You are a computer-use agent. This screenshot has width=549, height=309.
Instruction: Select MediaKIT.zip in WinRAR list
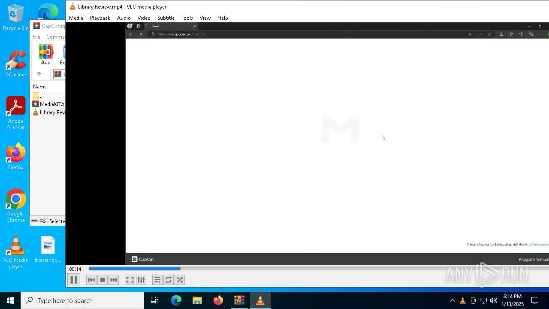49,104
